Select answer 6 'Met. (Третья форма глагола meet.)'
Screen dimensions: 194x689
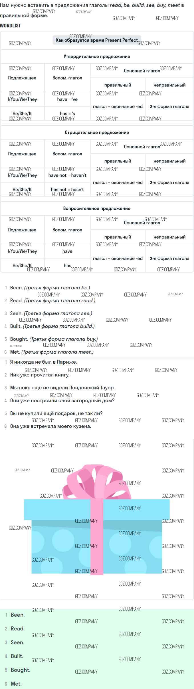(52, 352)
